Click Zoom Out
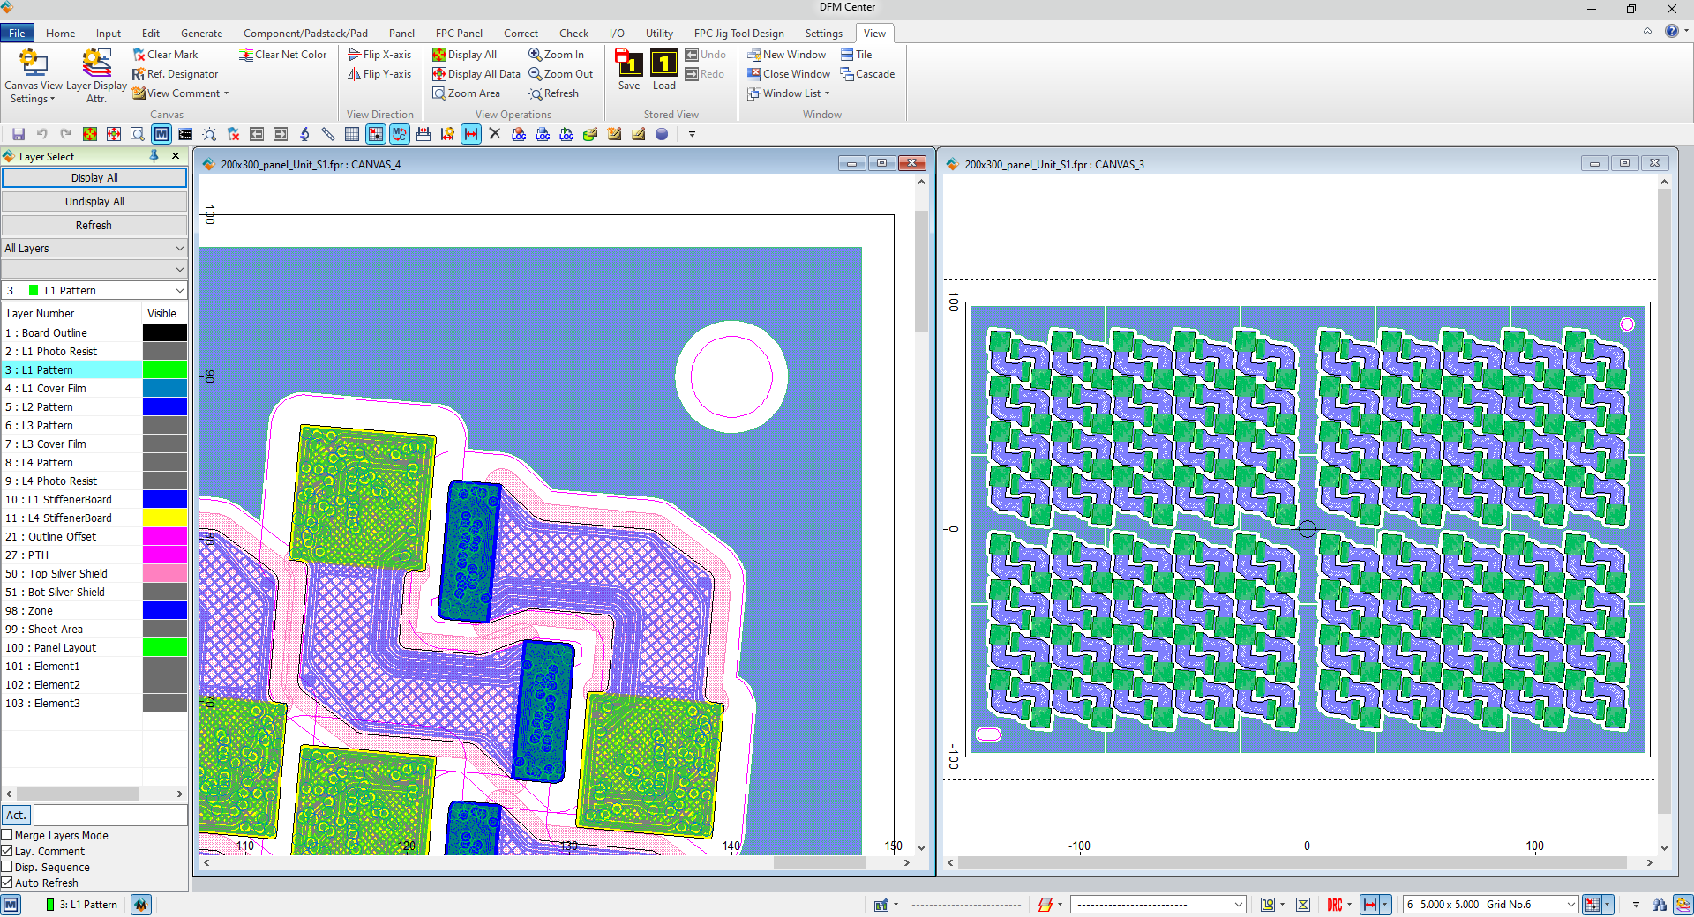 point(561,74)
